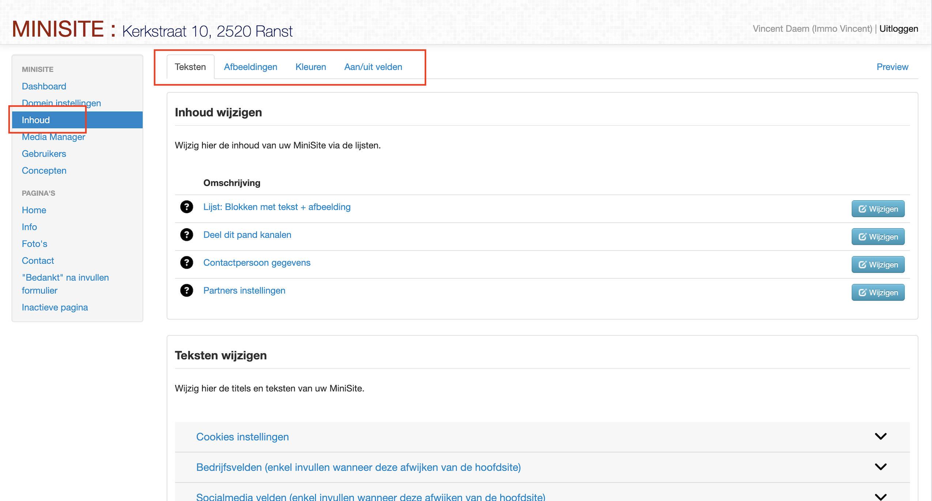This screenshot has height=501, width=932.
Task: Go to Dashboard in sidebar
Action: coord(44,86)
